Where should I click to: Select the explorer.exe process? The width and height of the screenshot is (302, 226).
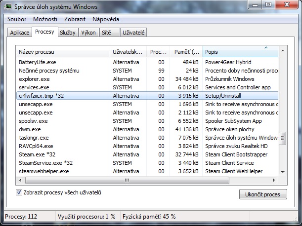point(147,79)
